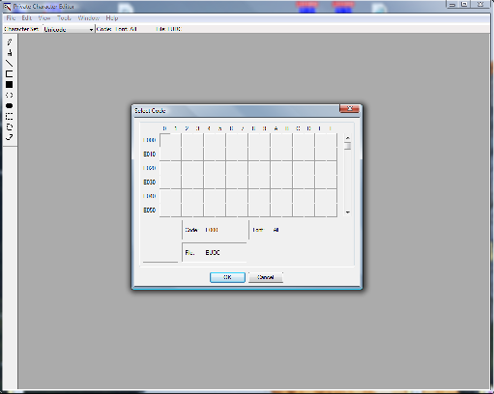Select the Hollow Ellipse tool
This screenshot has height=394, width=494.
10,96
